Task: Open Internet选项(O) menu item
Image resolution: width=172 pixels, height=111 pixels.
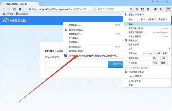Action: click(x=147, y=76)
